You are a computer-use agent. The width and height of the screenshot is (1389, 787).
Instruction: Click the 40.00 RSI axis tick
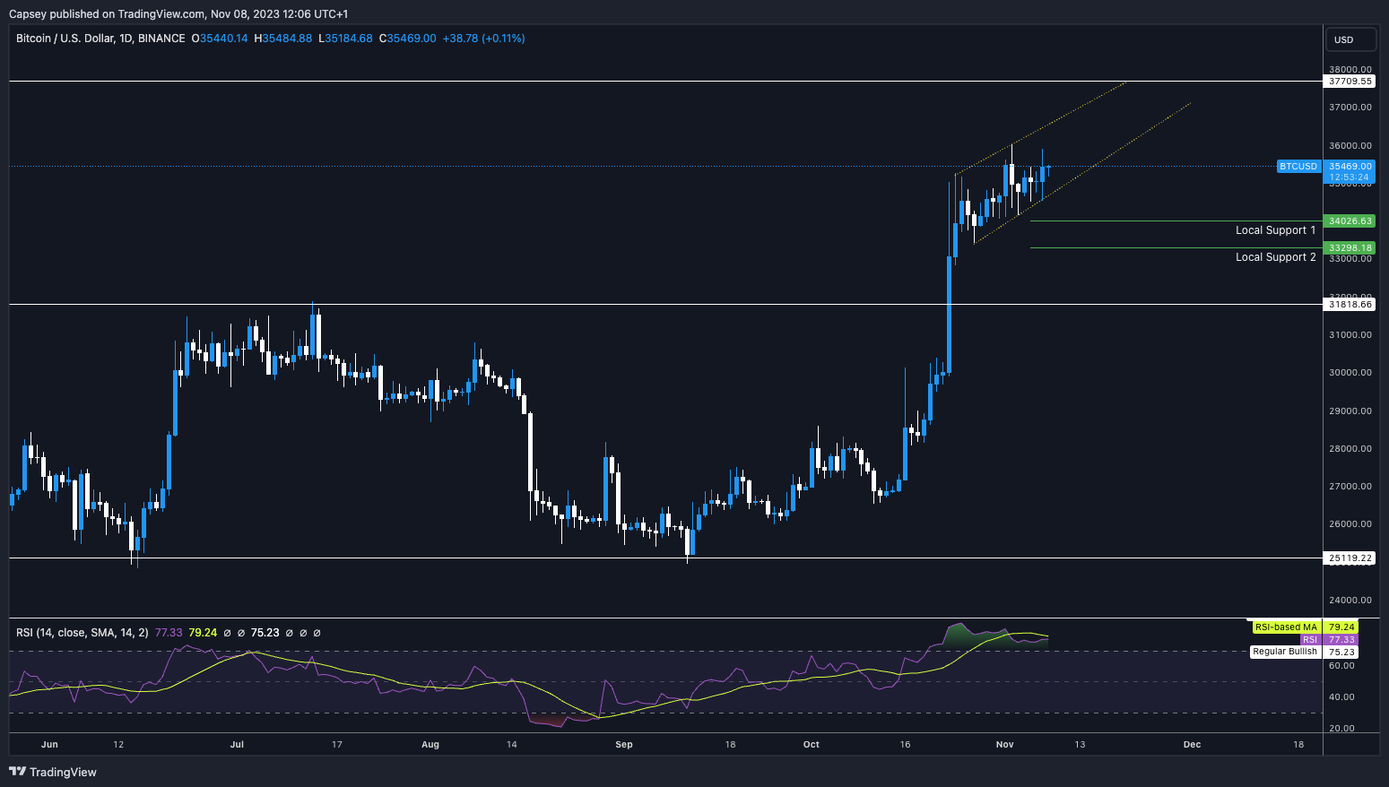[1341, 696]
